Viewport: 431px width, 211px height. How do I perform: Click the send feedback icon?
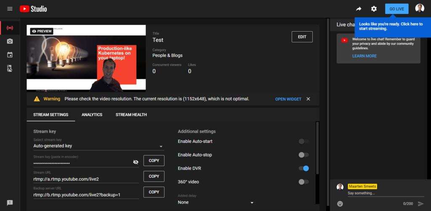(x=10, y=203)
